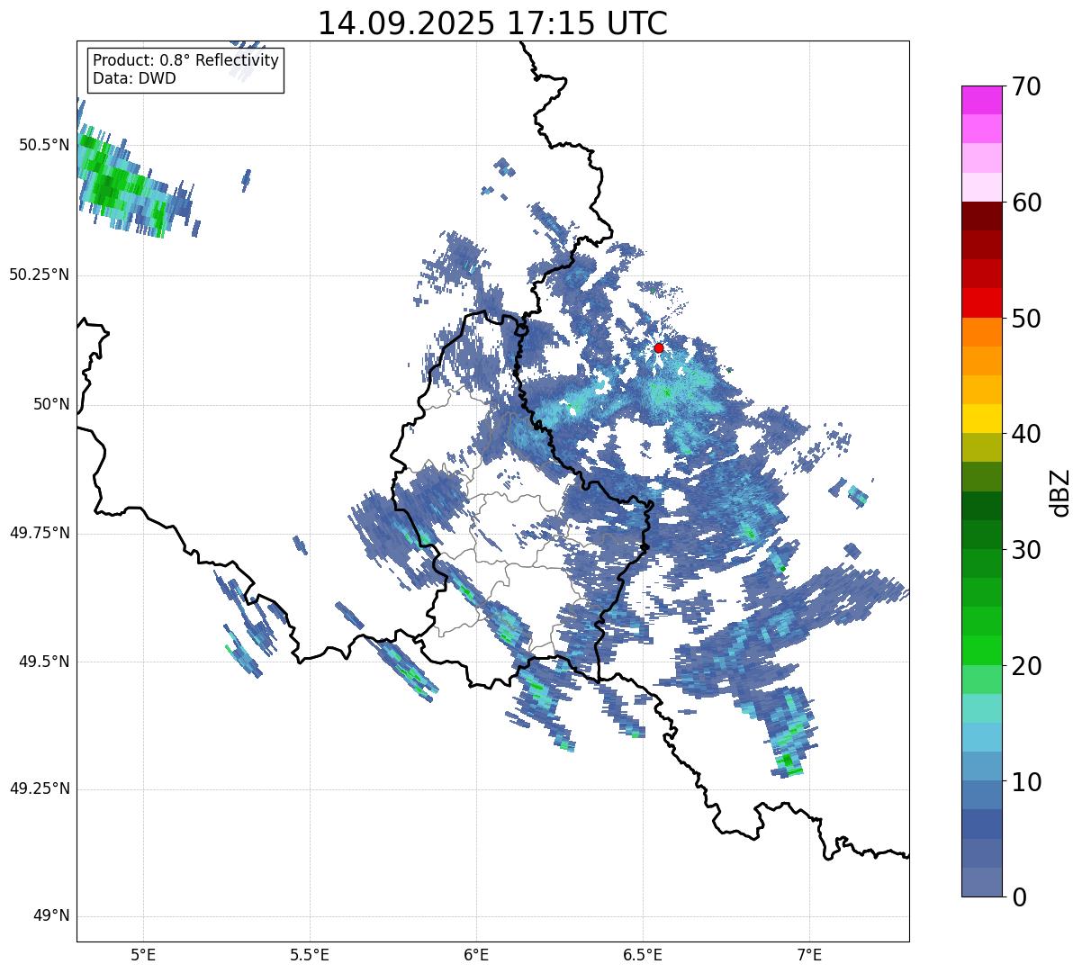
Task: Click the title '14.09.2025 17:15 UTC'
Action: [492, 23]
